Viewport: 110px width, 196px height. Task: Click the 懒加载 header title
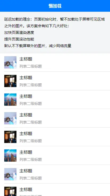[x=55, y=6]
